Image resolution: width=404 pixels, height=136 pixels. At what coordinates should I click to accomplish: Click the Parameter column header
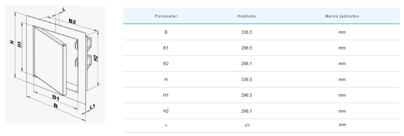tap(166, 16)
